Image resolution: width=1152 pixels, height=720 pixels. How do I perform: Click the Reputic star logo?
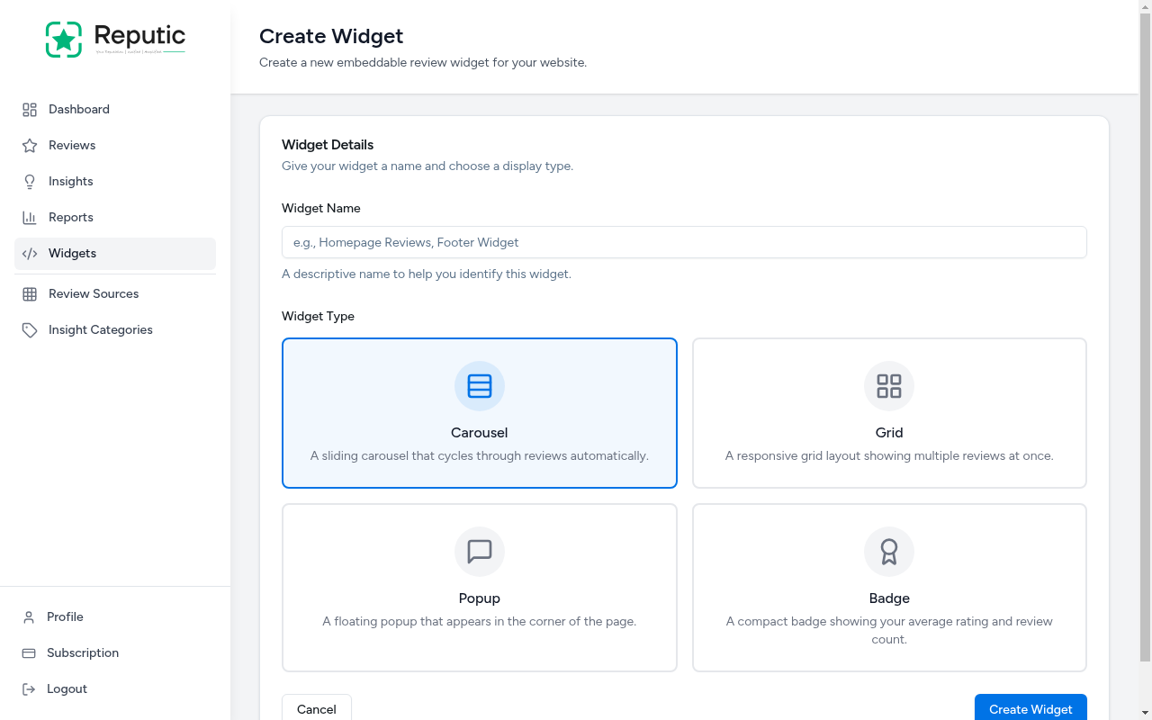63,39
